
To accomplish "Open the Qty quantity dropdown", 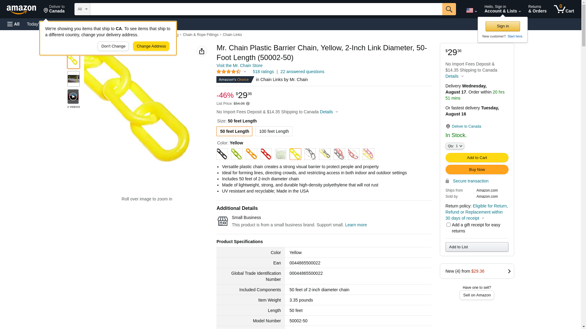I will (x=454, y=146).
